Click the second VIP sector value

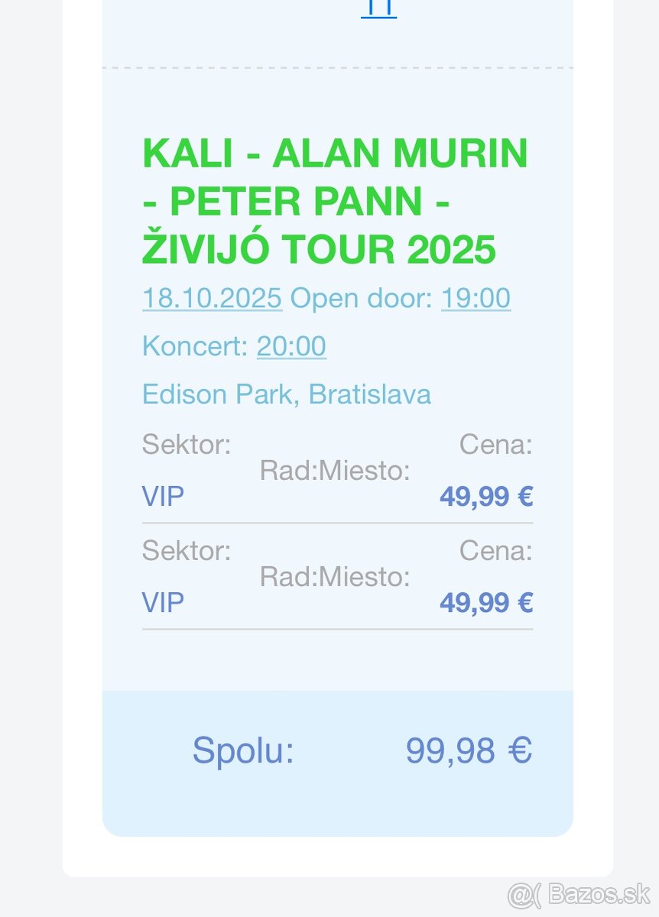pyautogui.click(x=163, y=603)
